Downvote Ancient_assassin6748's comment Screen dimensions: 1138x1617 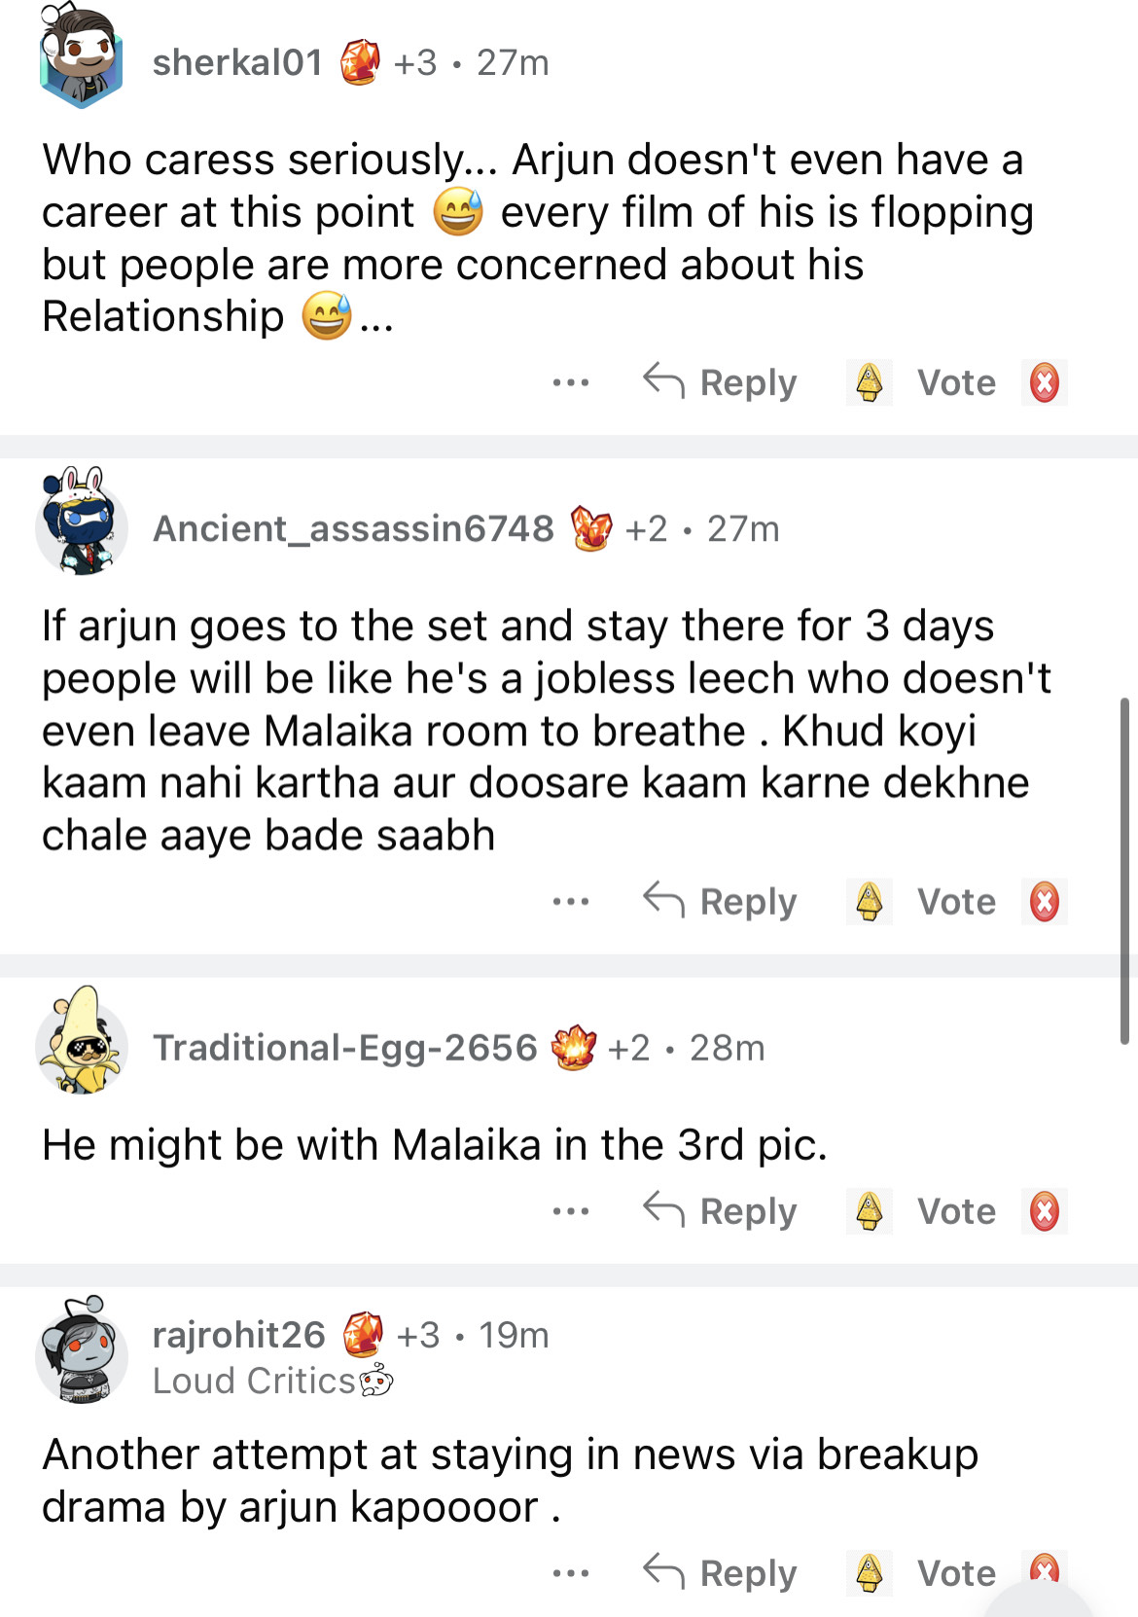[1044, 901]
